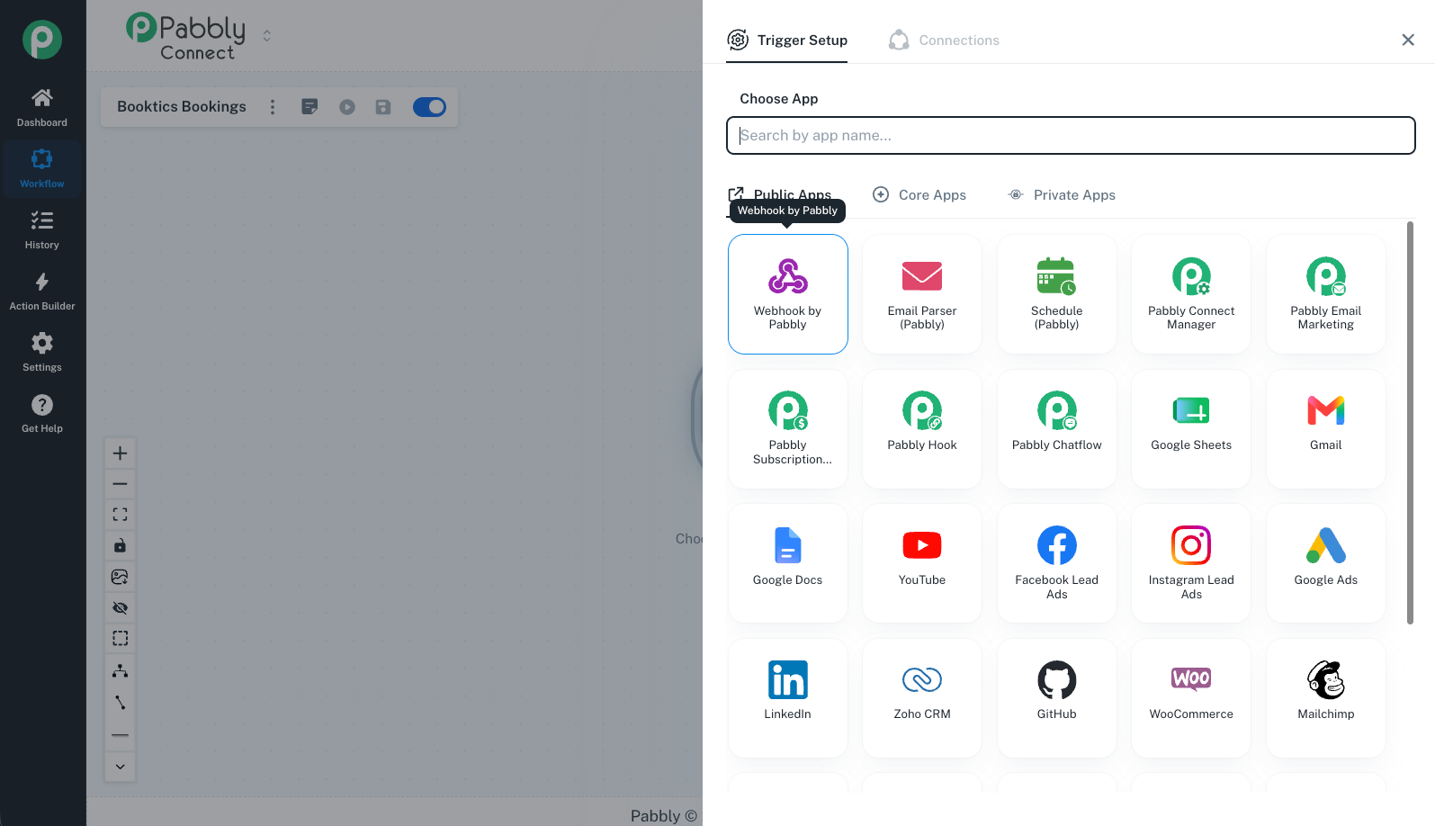This screenshot has width=1435, height=826.
Task: Select Pabbly Subscription Billing app
Action: point(787,429)
